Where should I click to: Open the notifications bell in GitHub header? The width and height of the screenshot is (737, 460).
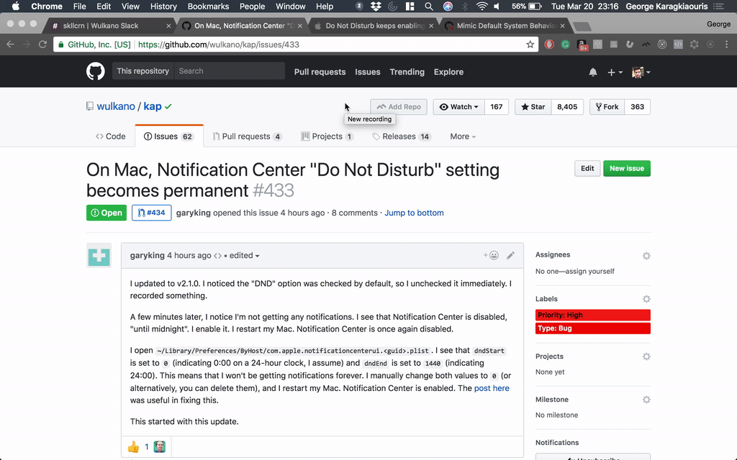click(593, 72)
